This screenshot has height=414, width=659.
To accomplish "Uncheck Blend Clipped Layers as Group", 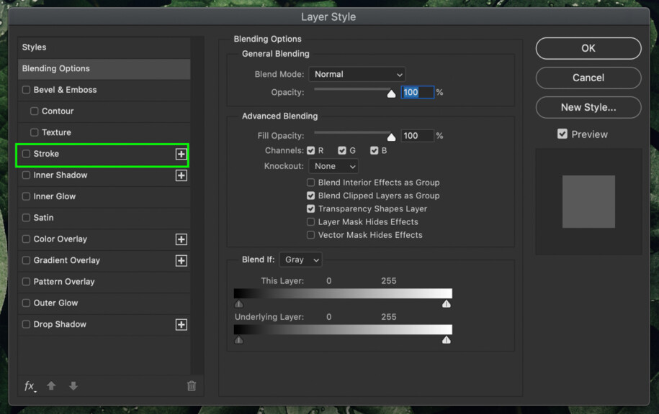I will [310, 195].
